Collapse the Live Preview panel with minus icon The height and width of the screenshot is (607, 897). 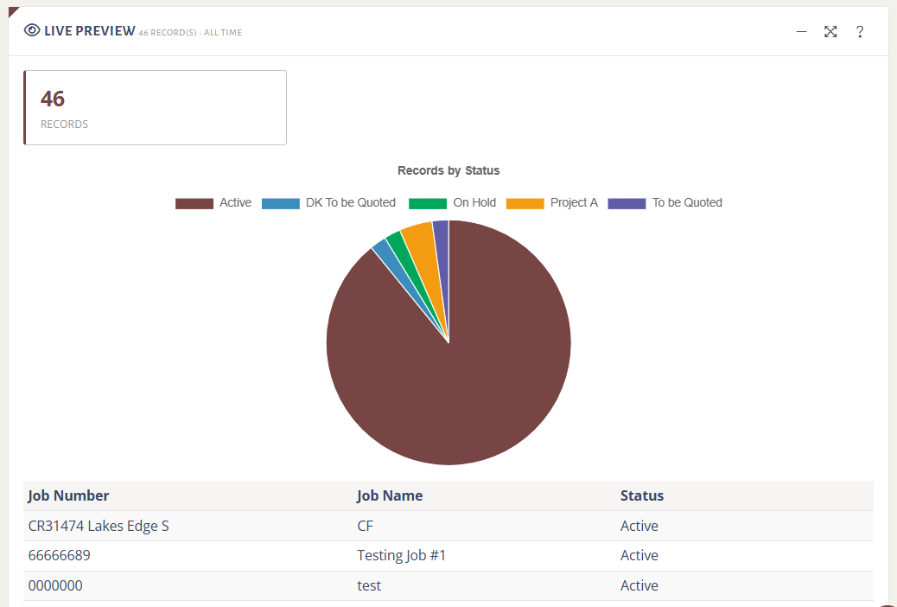pyautogui.click(x=801, y=31)
